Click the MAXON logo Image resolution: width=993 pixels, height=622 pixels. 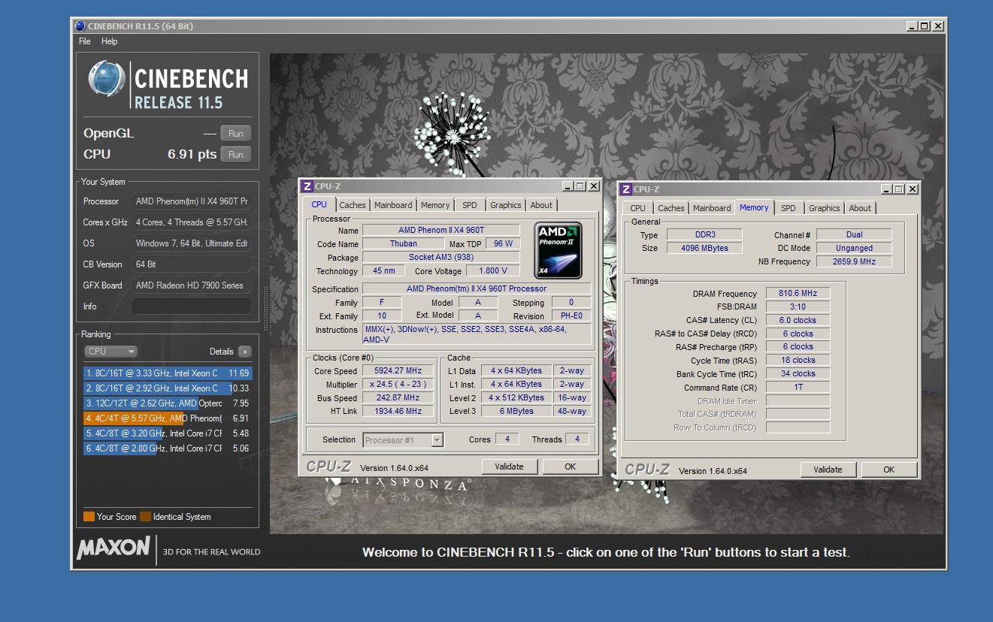click(x=114, y=548)
